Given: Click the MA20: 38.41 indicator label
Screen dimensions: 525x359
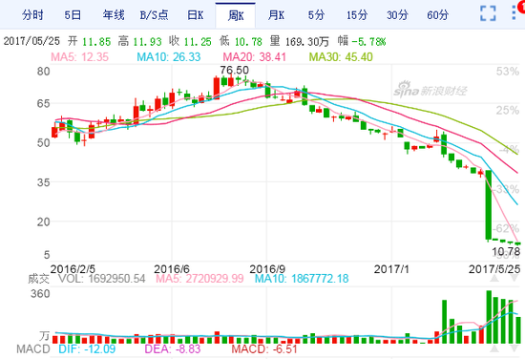Looking at the screenshot, I should click(x=255, y=57).
